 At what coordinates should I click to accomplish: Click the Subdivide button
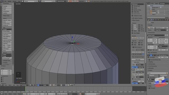point(7,38)
